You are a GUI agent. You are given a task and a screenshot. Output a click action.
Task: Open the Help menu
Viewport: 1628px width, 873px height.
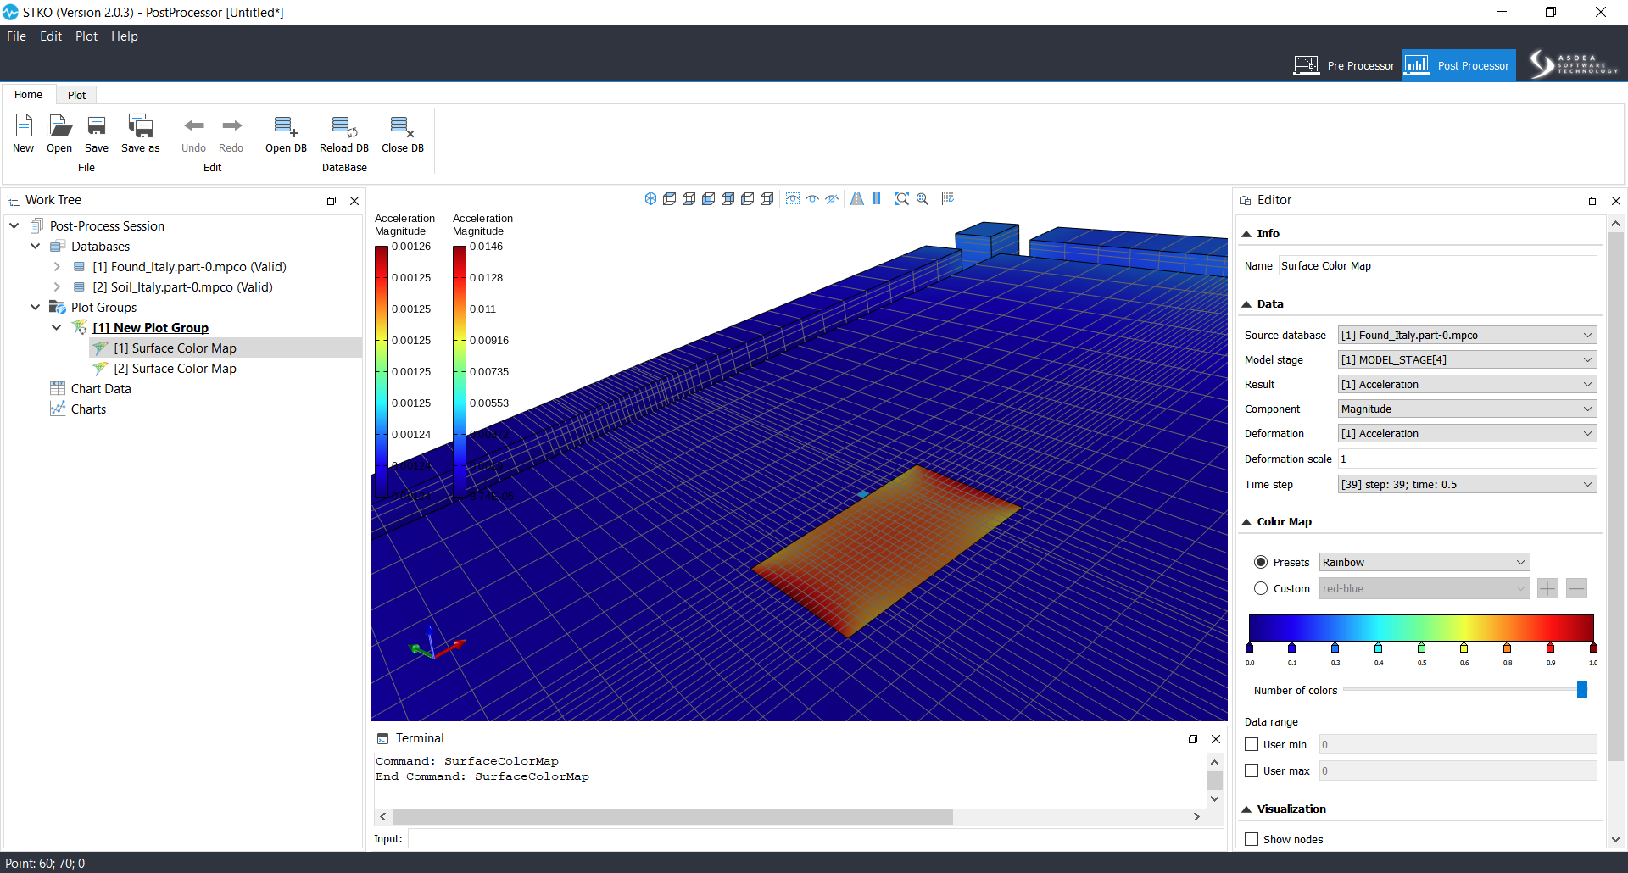[125, 36]
